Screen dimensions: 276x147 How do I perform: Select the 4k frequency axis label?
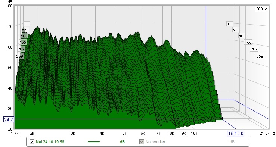102,133
